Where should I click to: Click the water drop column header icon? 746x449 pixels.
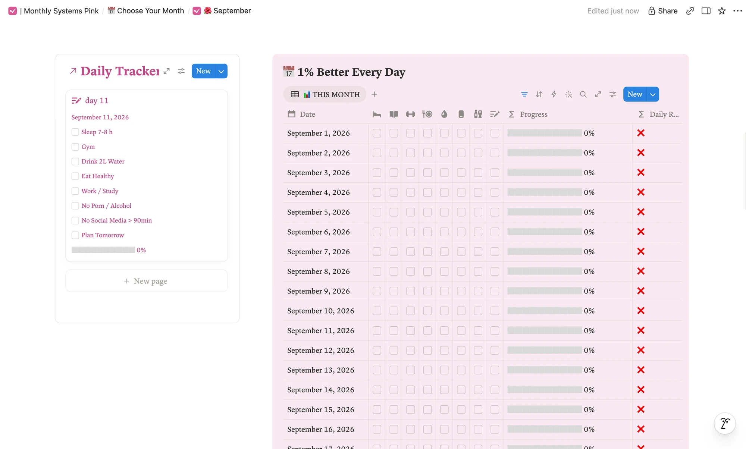pos(444,114)
